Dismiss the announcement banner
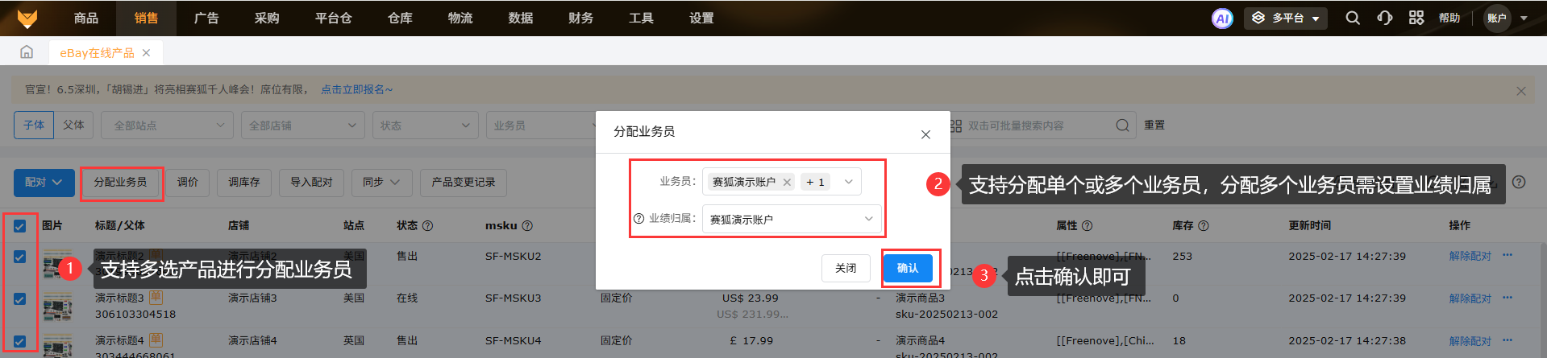 click(1520, 91)
